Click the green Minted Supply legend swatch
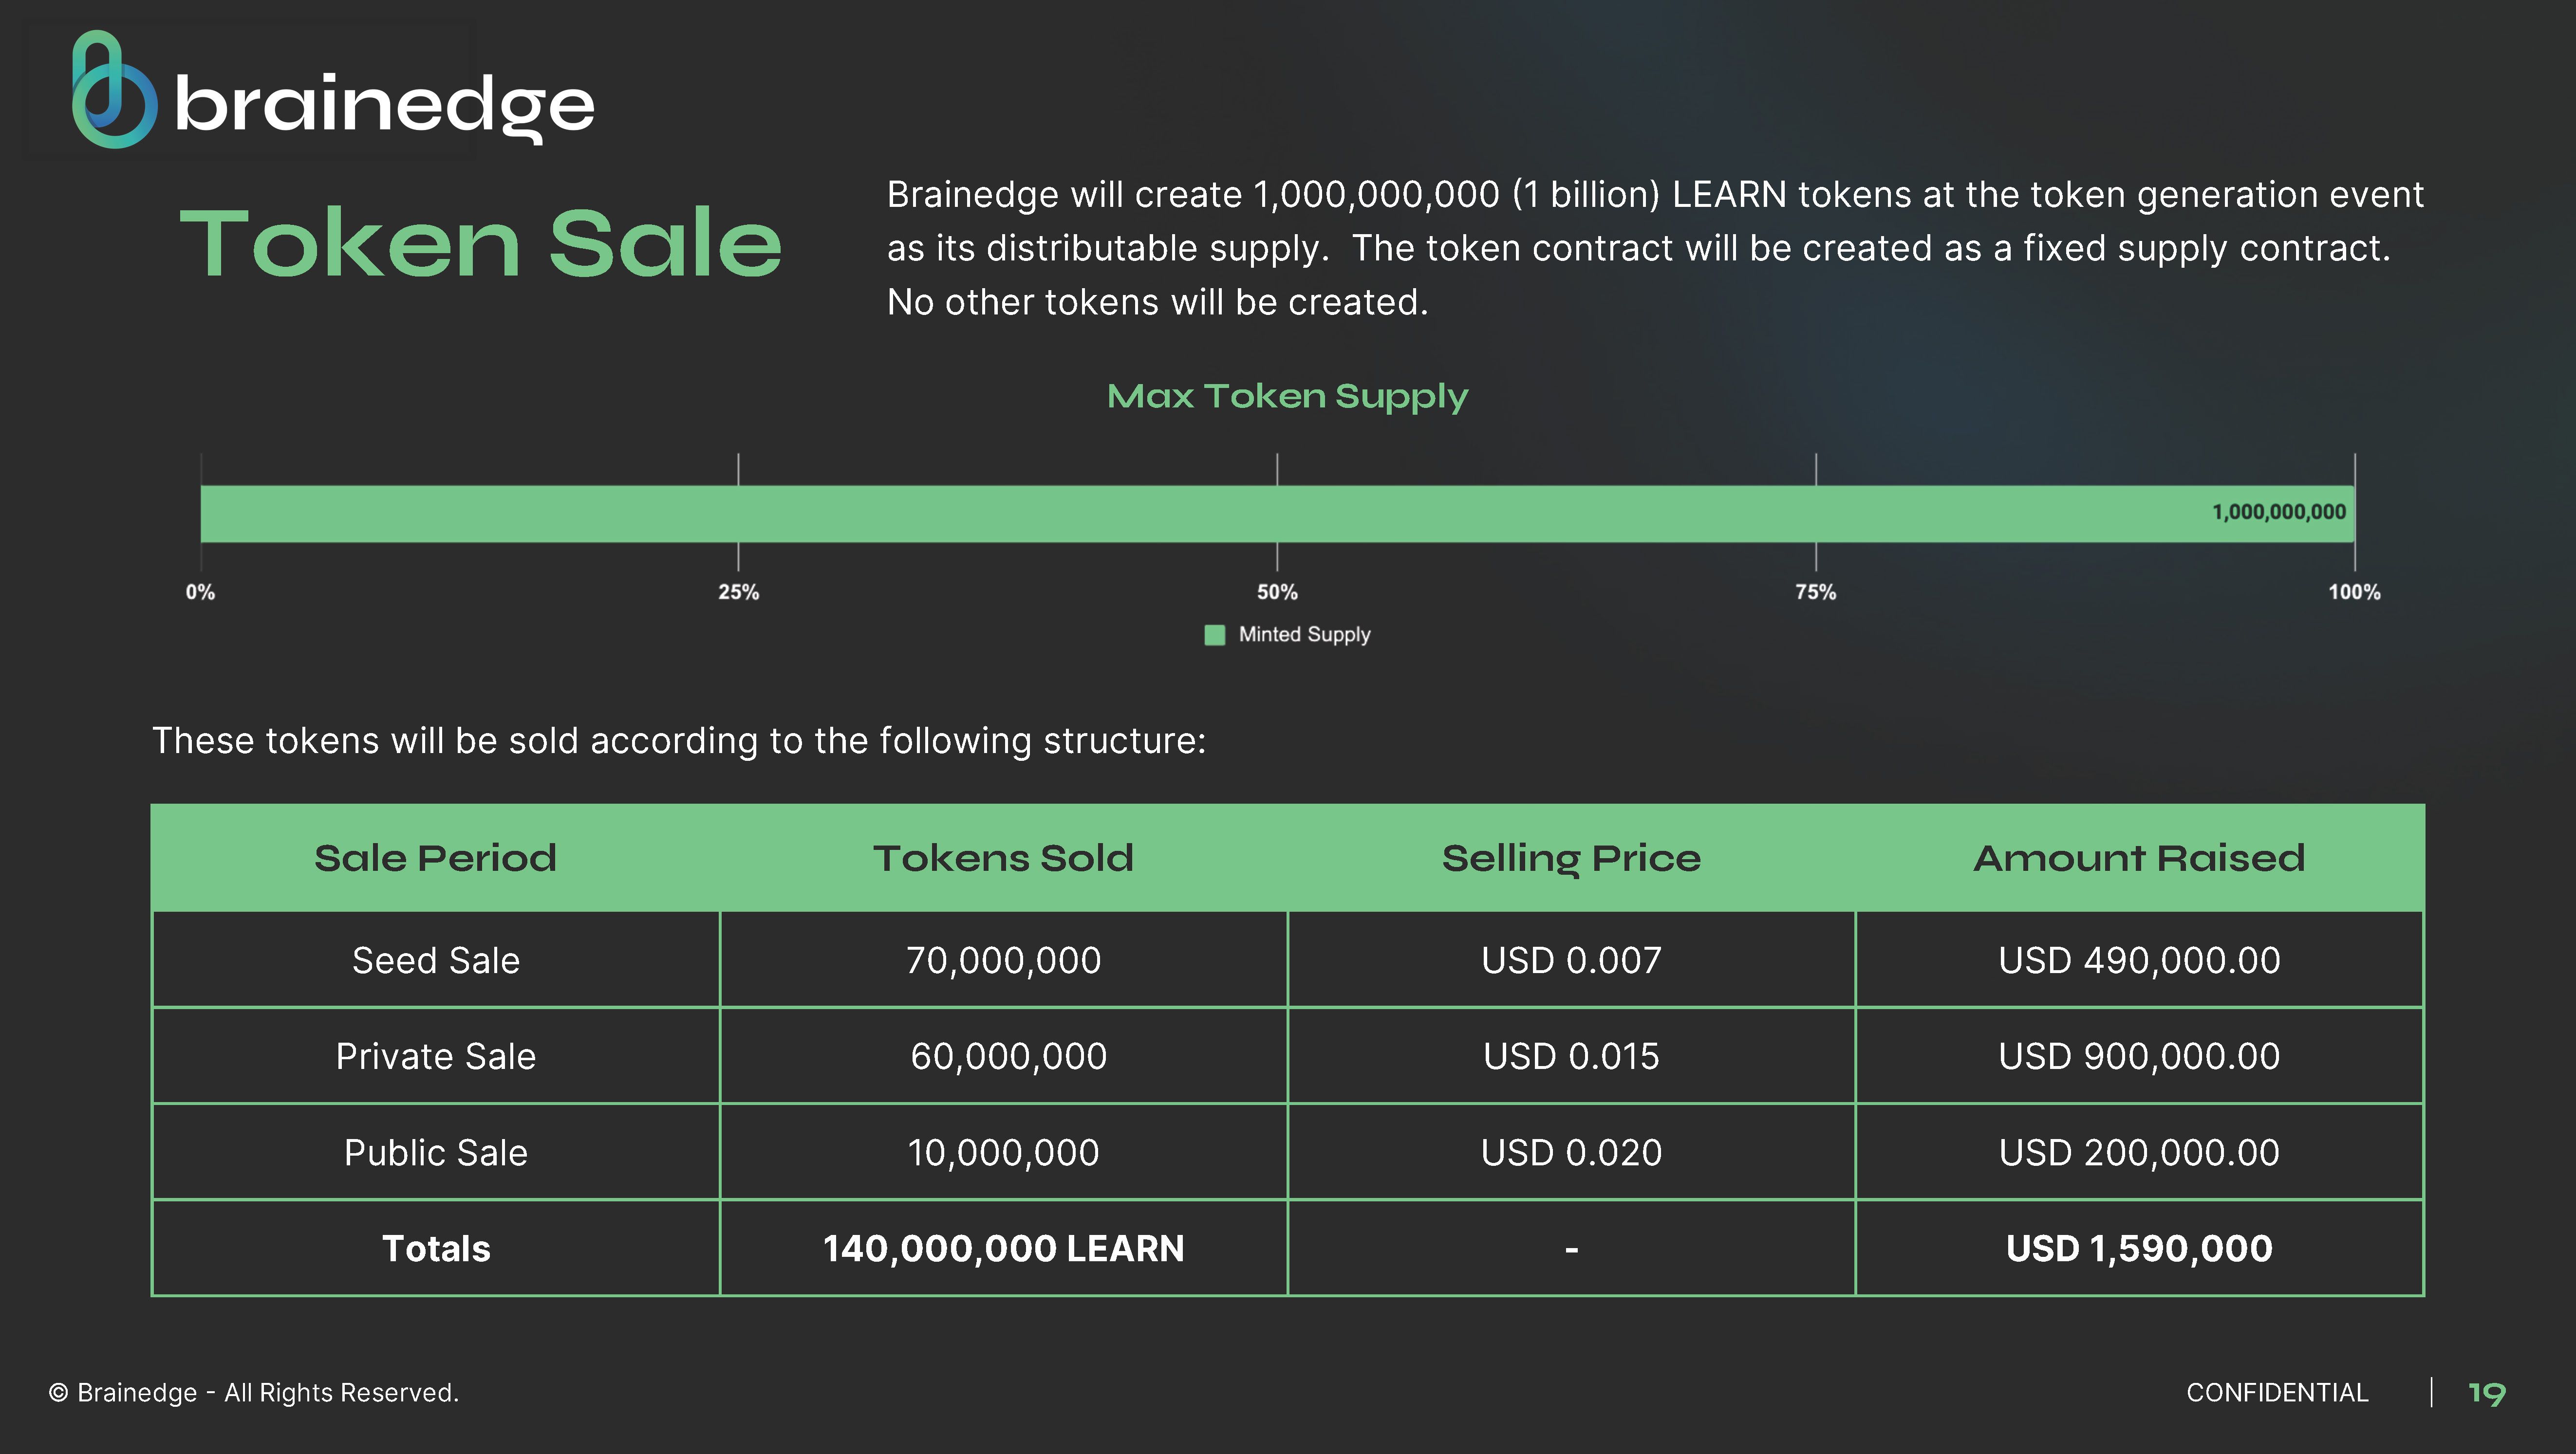Image resolution: width=2576 pixels, height=1454 pixels. coord(1214,636)
